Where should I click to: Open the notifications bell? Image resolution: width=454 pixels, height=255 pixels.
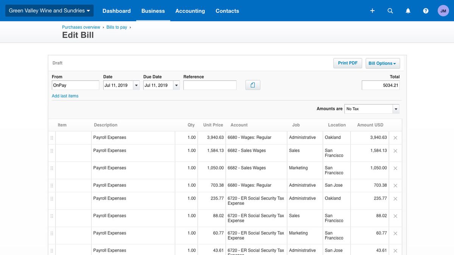click(x=408, y=11)
